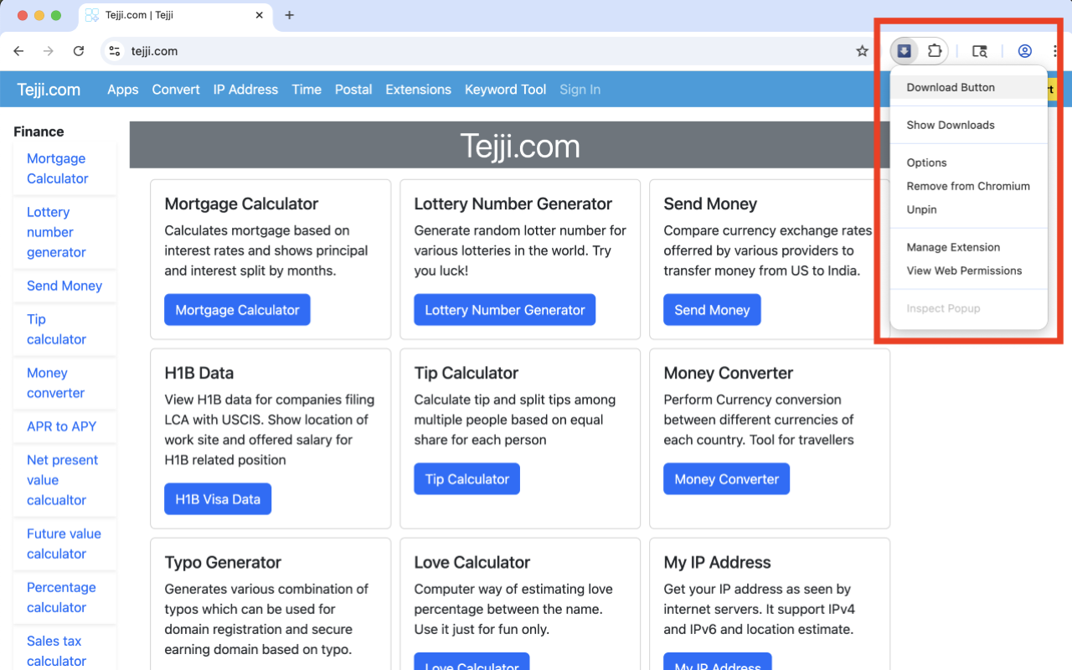Go back using the browser back arrow

[18, 51]
